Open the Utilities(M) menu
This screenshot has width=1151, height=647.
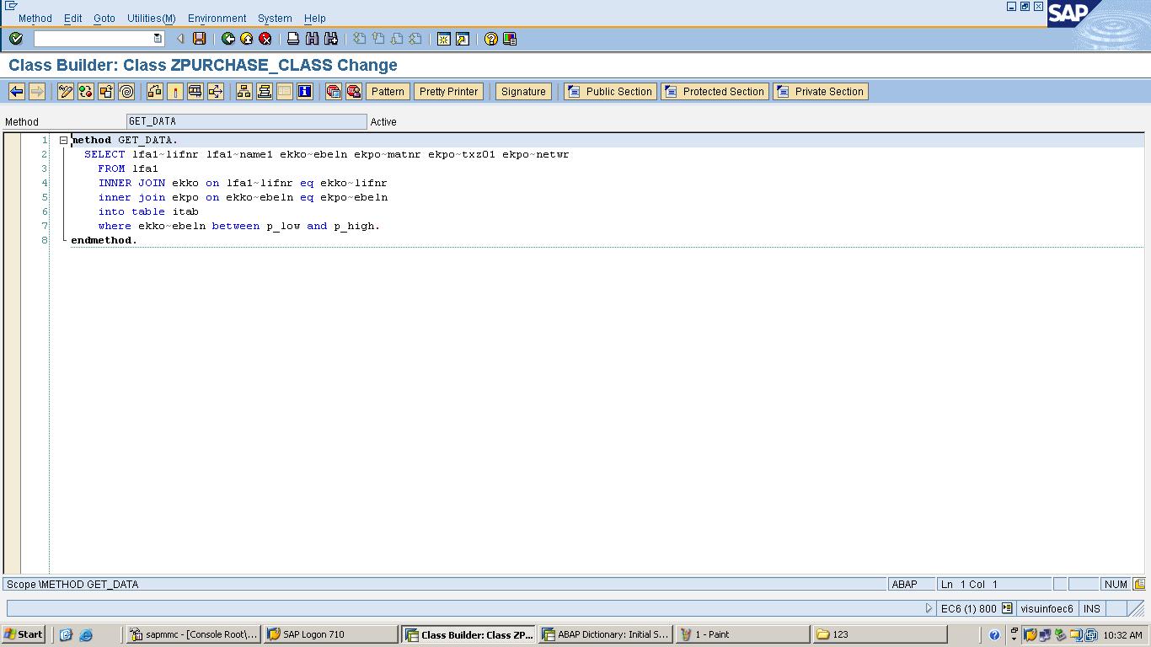(x=150, y=18)
